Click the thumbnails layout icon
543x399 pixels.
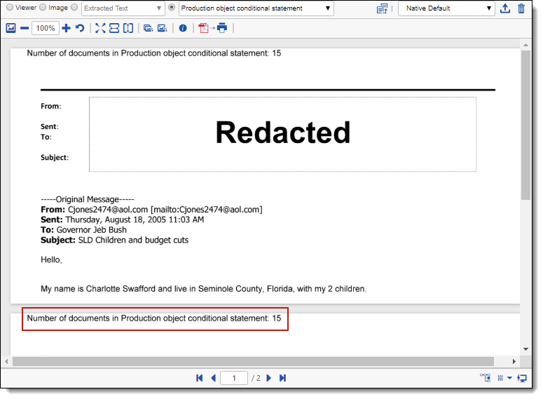pos(500,378)
